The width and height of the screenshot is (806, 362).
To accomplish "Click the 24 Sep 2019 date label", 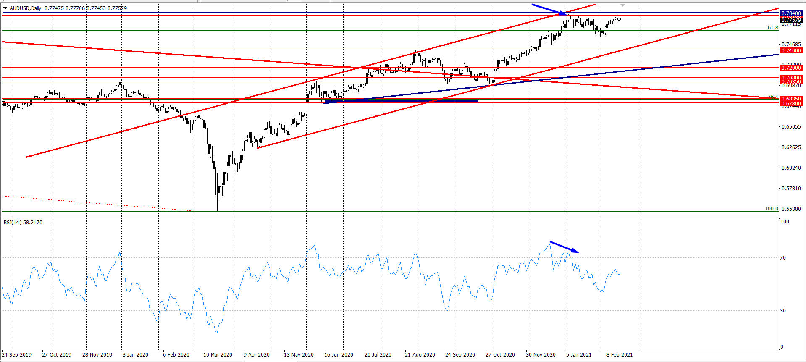I will (17, 354).
